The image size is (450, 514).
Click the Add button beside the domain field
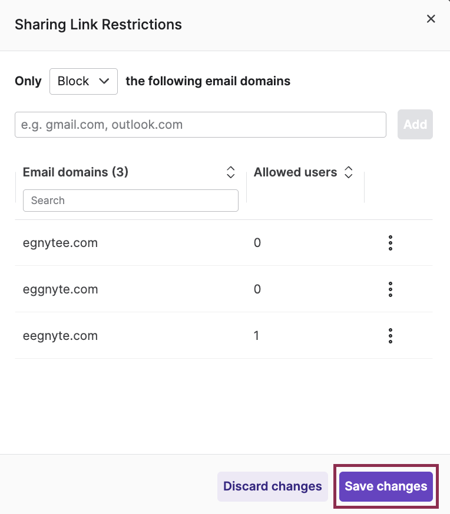click(415, 124)
